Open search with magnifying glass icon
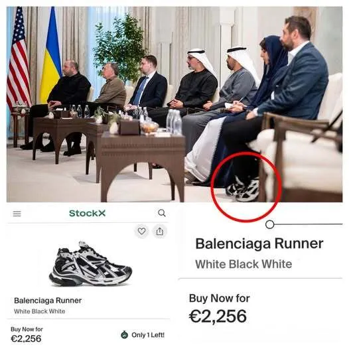This screenshot has height=349, width=349. click(162, 213)
